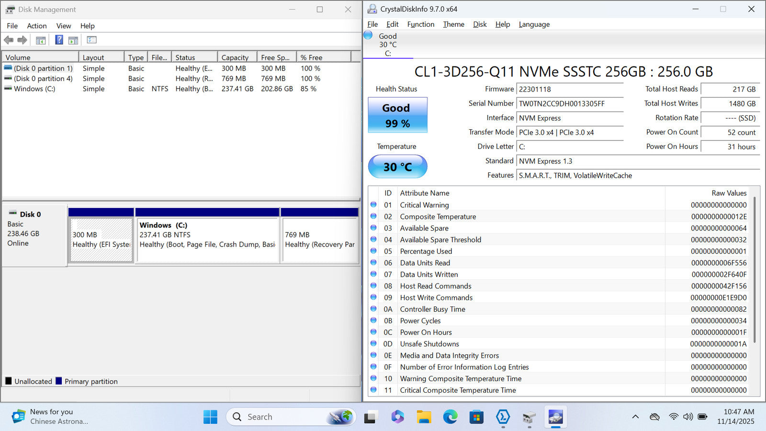Select the Good 30 °C C: disk indicator
The width and height of the screenshot is (766, 431).
coord(387,44)
